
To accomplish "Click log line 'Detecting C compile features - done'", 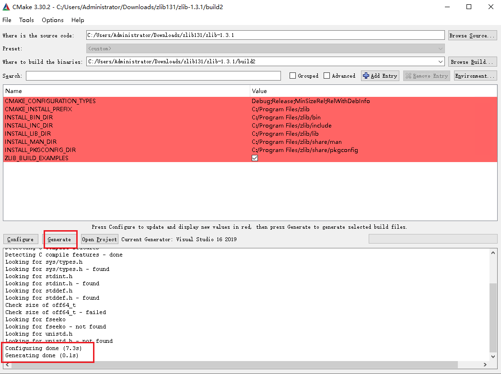I will [64, 255].
